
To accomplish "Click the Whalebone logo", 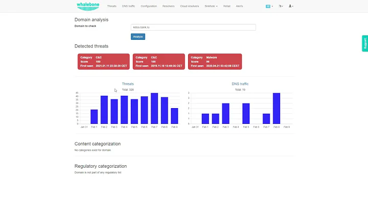I will [88, 6].
